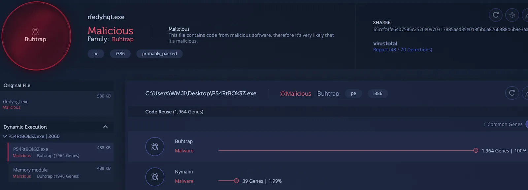Click the Buhtrap family name in gene list
528x190 pixels.
coord(184,142)
